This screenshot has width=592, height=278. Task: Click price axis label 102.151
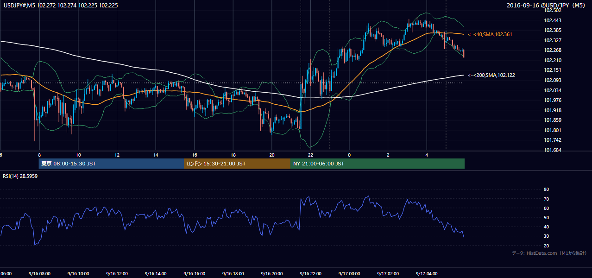pyautogui.click(x=552, y=70)
